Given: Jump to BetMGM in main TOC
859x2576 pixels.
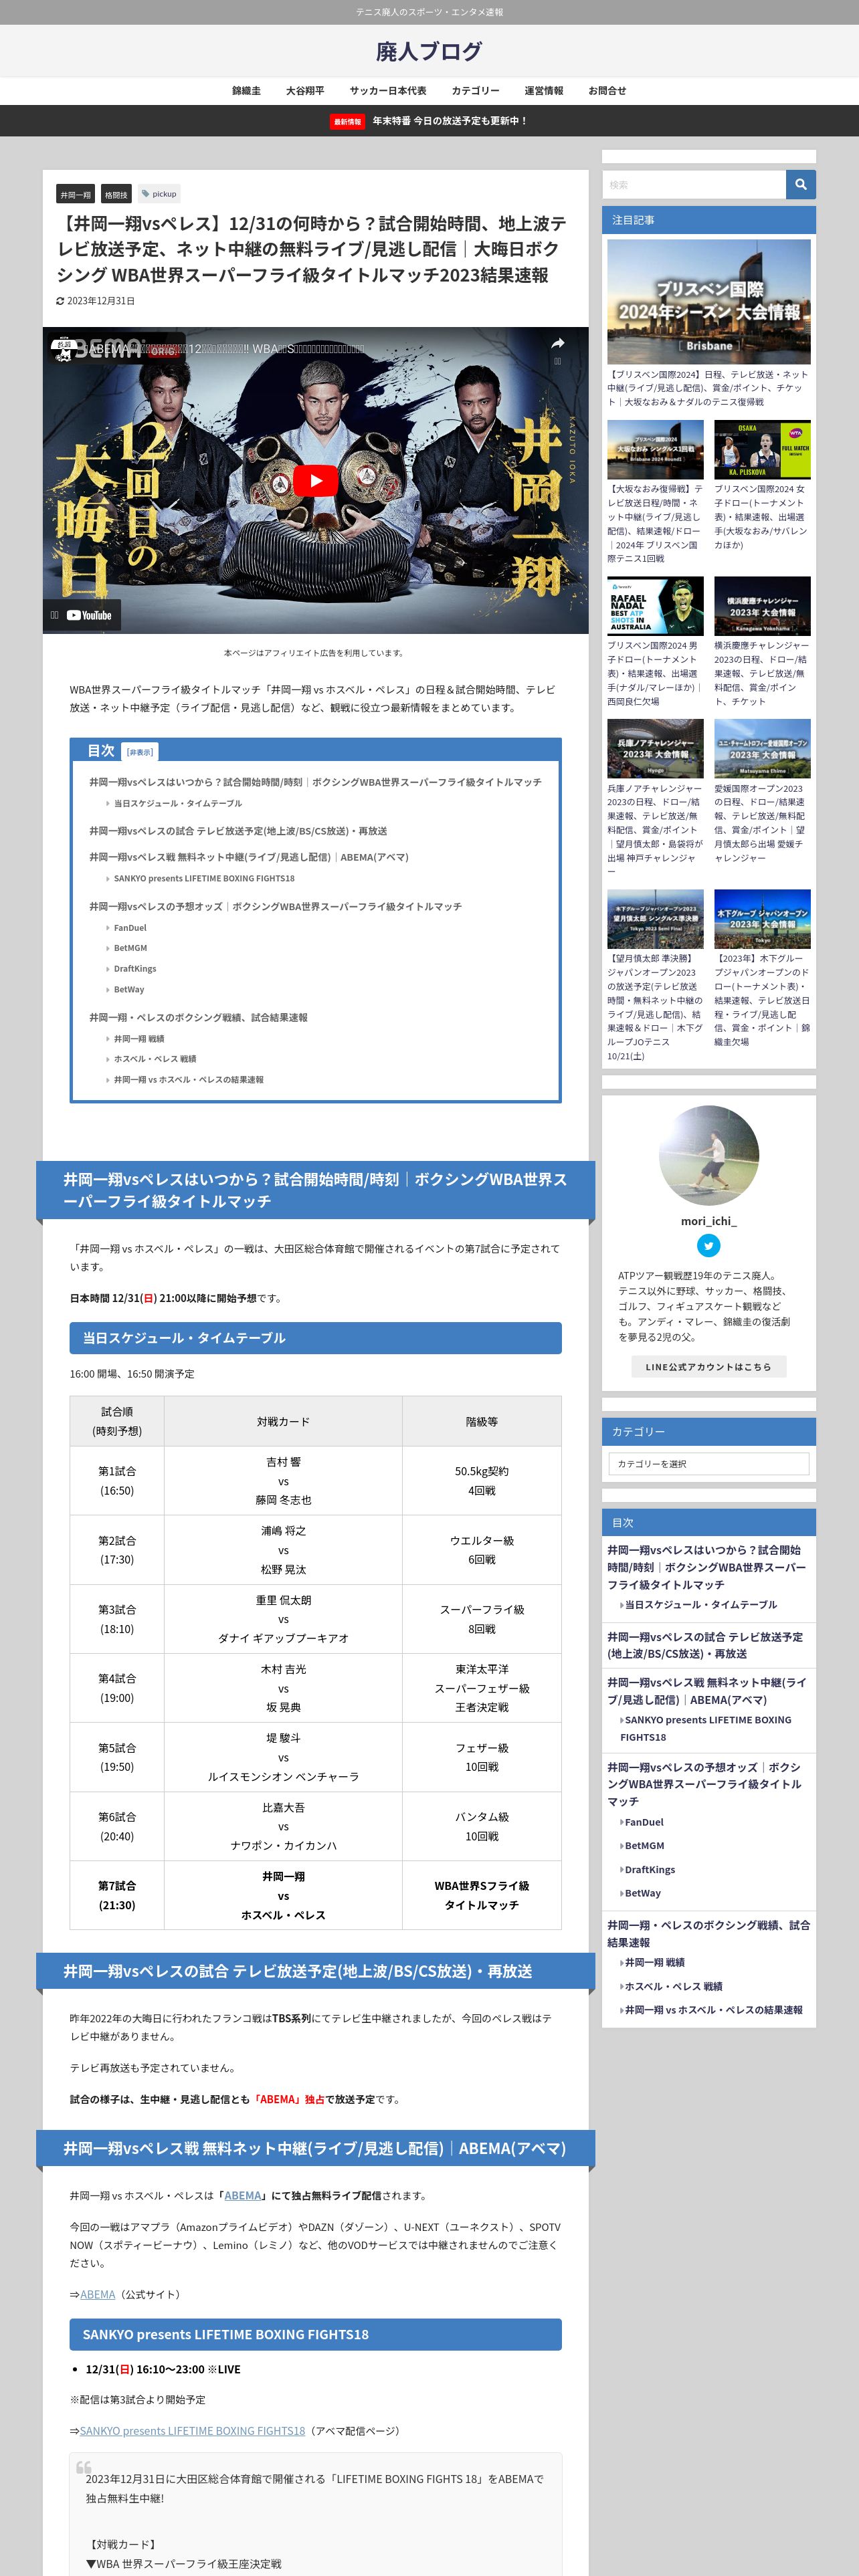Looking at the screenshot, I should point(130,948).
